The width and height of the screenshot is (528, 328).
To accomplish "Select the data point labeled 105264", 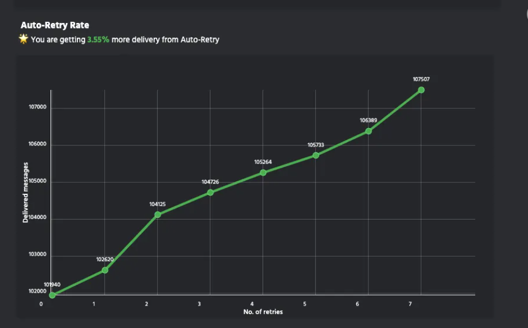I will (x=263, y=172).
